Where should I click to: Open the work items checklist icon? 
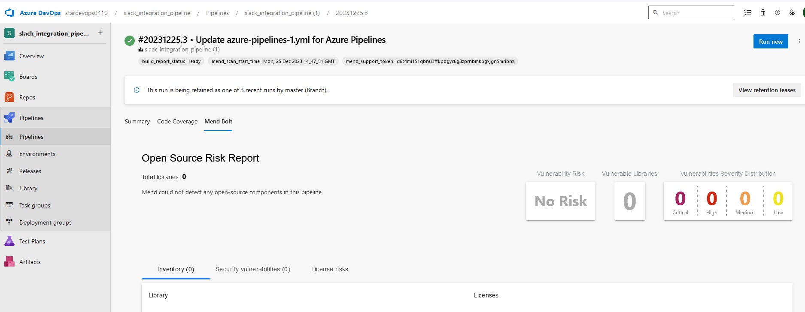pyautogui.click(x=747, y=12)
